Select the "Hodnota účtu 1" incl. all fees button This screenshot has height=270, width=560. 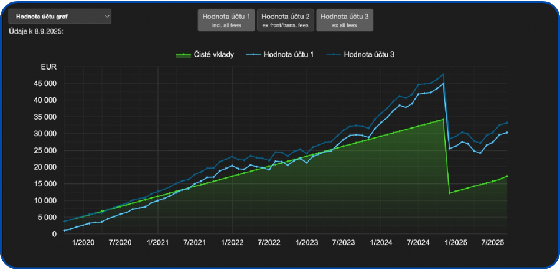point(226,20)
